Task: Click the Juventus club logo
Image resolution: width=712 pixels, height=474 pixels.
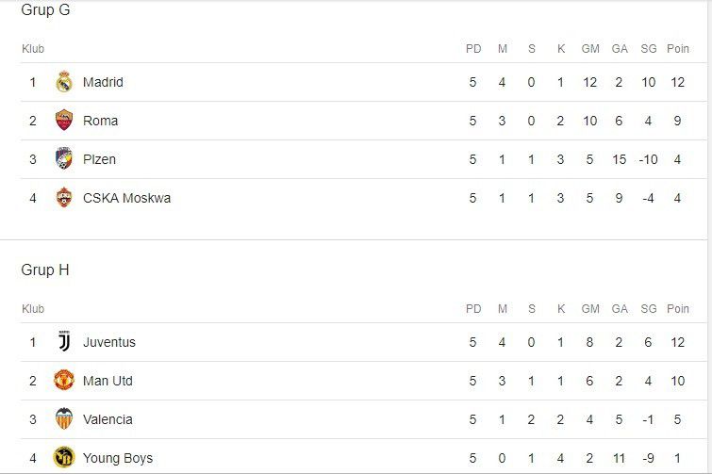Action: (x=64, y=342)
